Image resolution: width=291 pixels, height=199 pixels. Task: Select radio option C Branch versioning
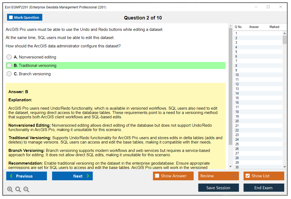[9, 74]
